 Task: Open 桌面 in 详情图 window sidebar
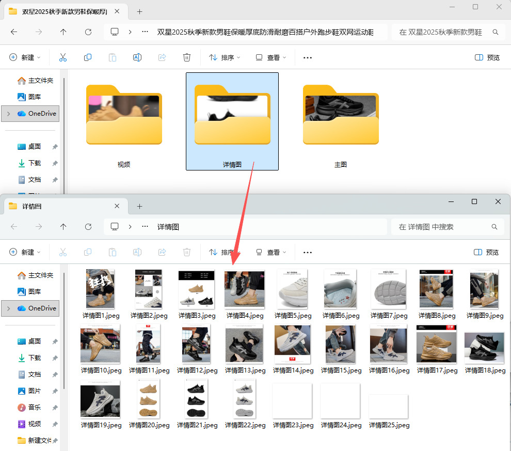29,341
